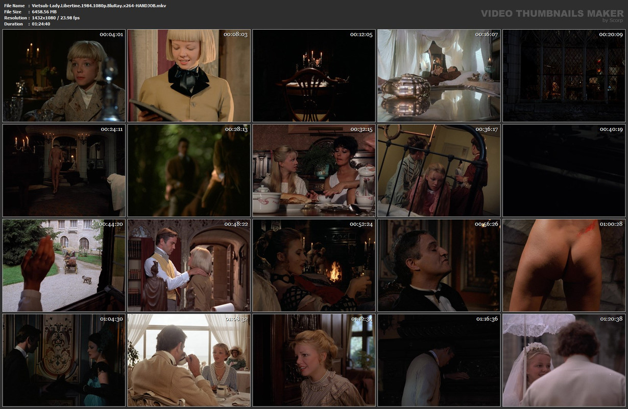This screenshot has width=628, height=409.
Task: Open the fireplace frame at 00:52:24
Action: (x=314, y=266)
